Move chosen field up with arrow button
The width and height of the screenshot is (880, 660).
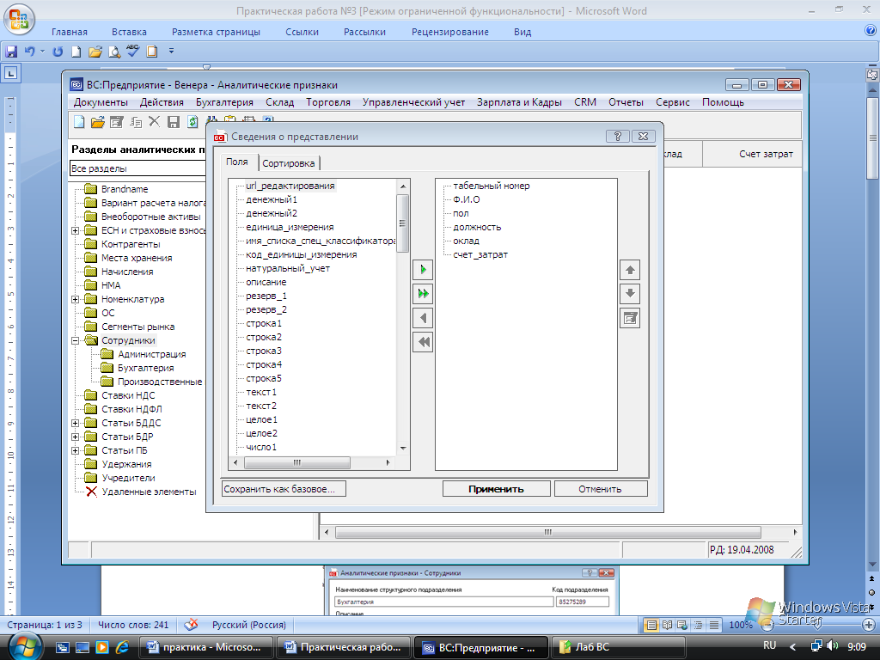click(x=630, y=270)
